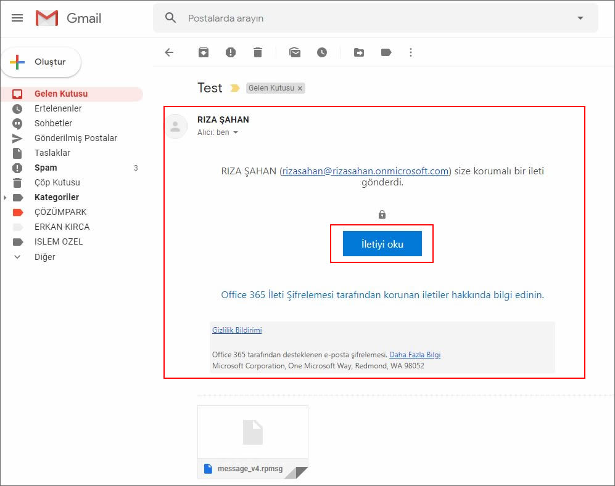615x486 pixels.
Task: Open link about Office 365 İleti Şifrelemesi
Action: coord(382,295)
